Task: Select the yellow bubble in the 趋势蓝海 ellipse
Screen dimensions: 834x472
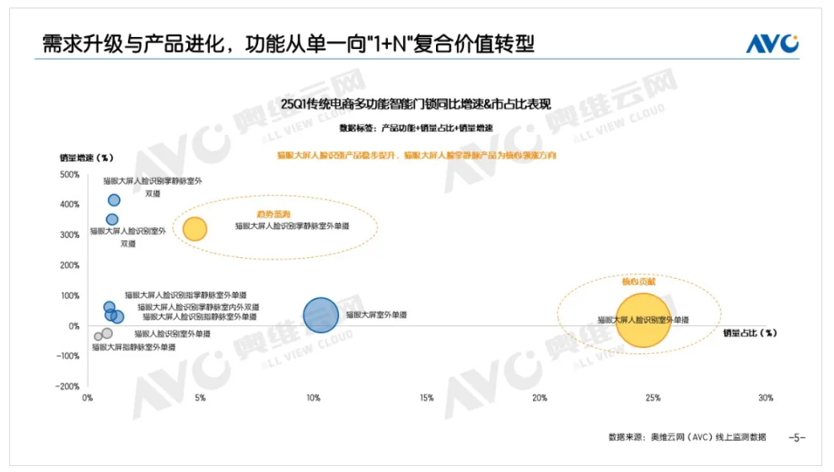Action: (195, 228)
